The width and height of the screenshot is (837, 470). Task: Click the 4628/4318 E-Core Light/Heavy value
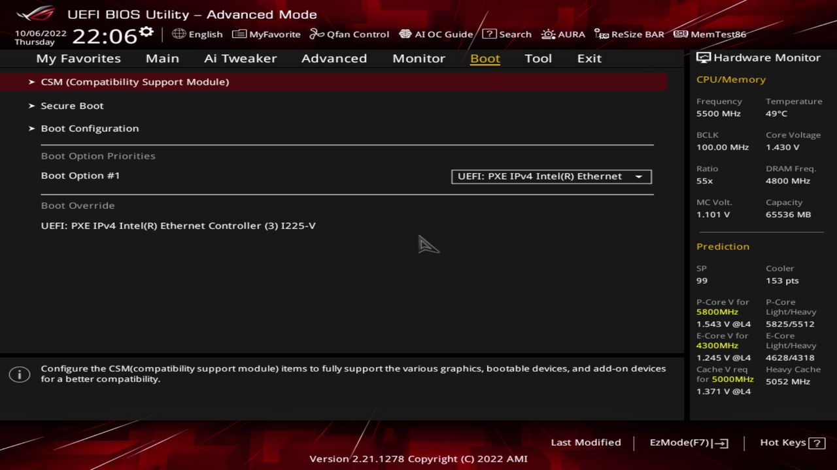click(x=790, y=358)
